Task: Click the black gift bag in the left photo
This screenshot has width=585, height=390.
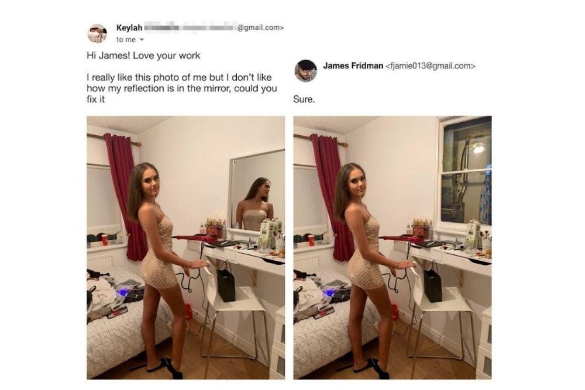Action: point(226,282)
